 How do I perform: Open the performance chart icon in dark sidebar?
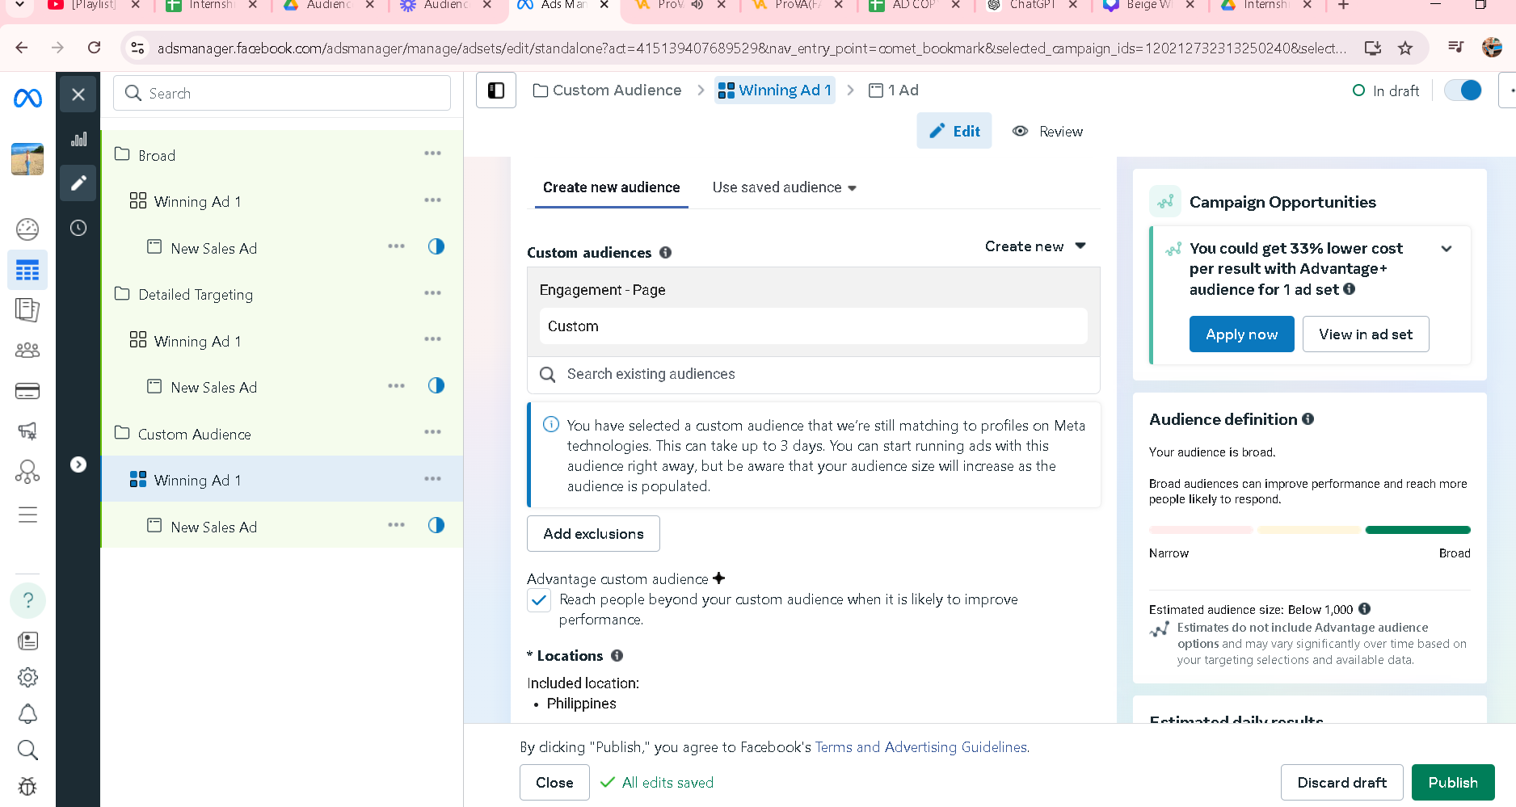(78, 139)
